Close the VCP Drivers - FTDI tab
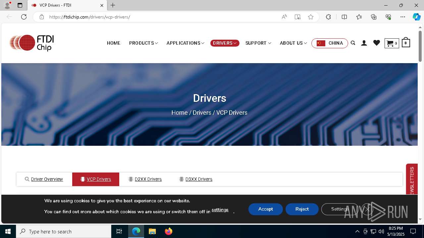Image resolution: width=424 pixels, height=238 pixels. [x=102, y=5]
